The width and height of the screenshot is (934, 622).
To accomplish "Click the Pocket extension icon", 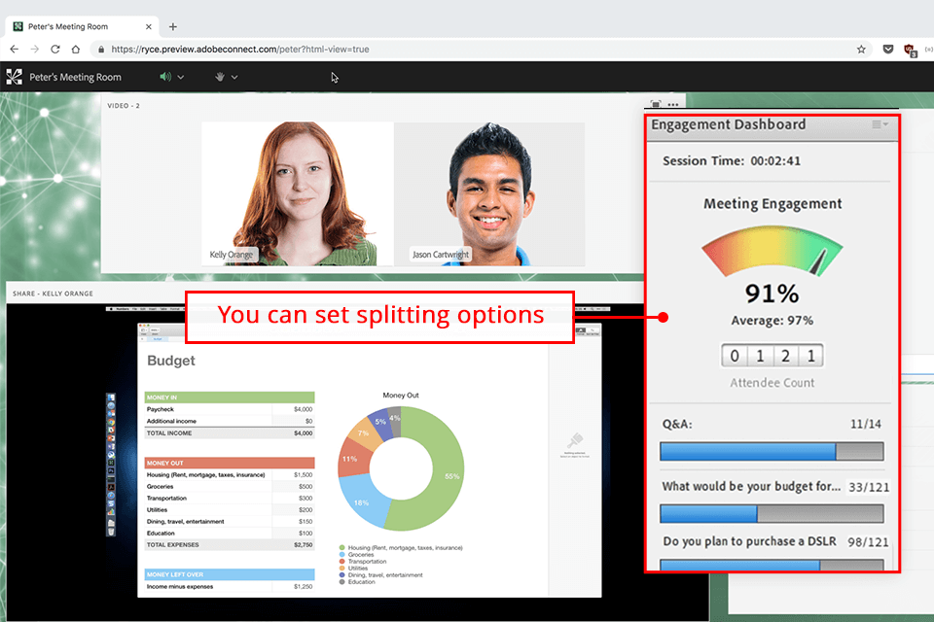I will point(888,50).
